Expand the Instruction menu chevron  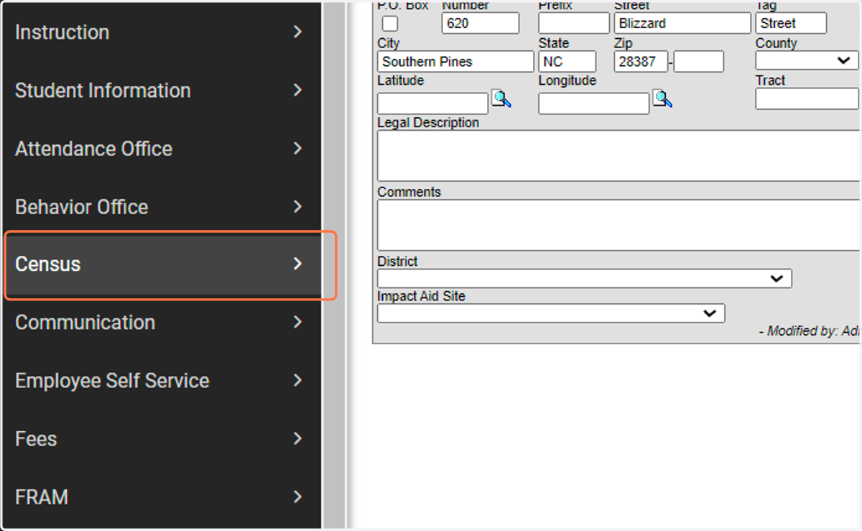point(298,32)
